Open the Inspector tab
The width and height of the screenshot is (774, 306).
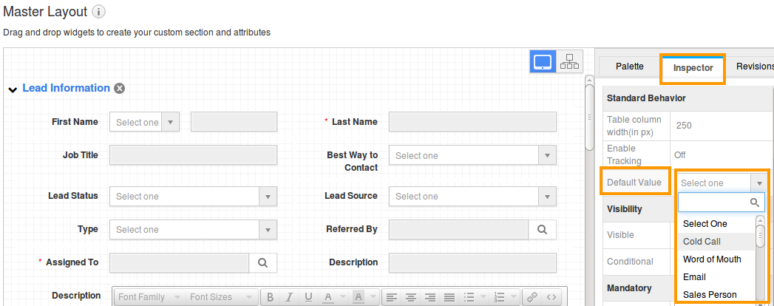[x=693, y=68]
